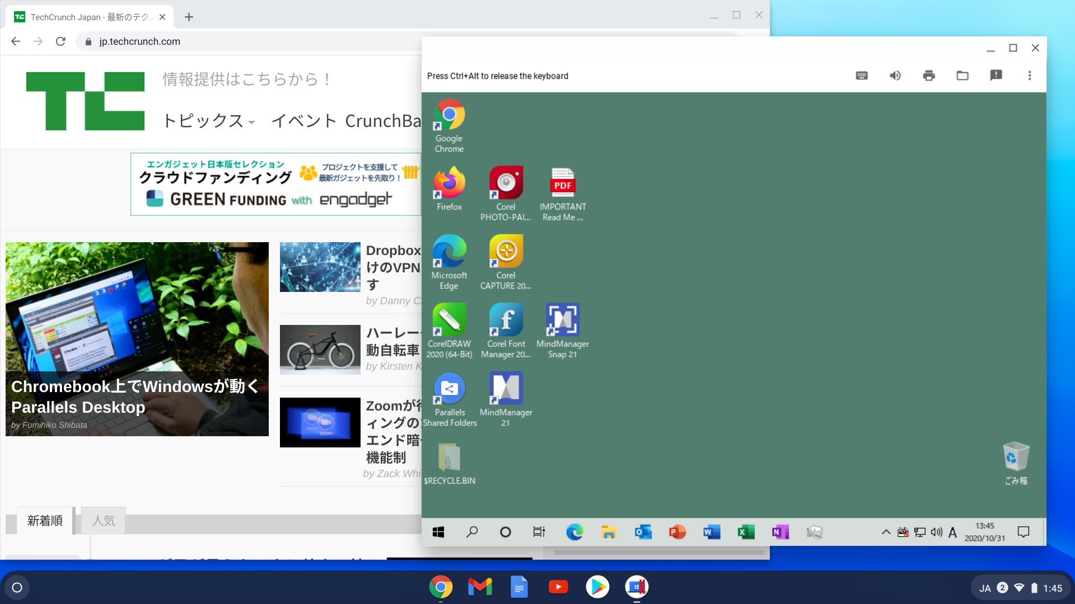Viewport: 1075px width, 604px height.
Task: Click the feedback icon in Parallels toolbar
Action: click(996, 75)
